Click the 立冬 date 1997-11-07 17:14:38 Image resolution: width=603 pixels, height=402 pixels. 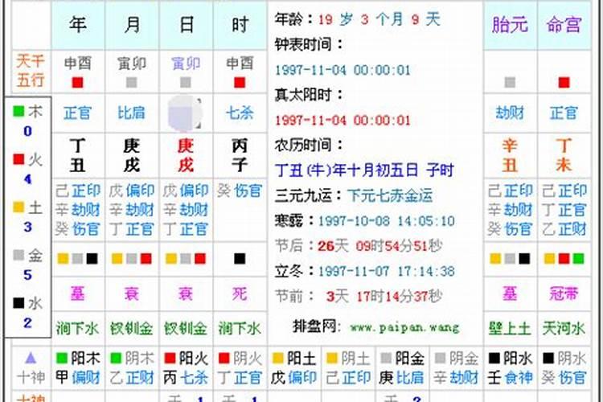pos(387,271)
